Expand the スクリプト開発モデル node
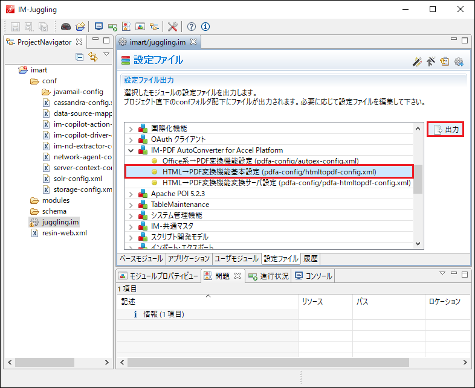Image resolution: width=475 pixels, height=388 pixels. pos(131,238)
